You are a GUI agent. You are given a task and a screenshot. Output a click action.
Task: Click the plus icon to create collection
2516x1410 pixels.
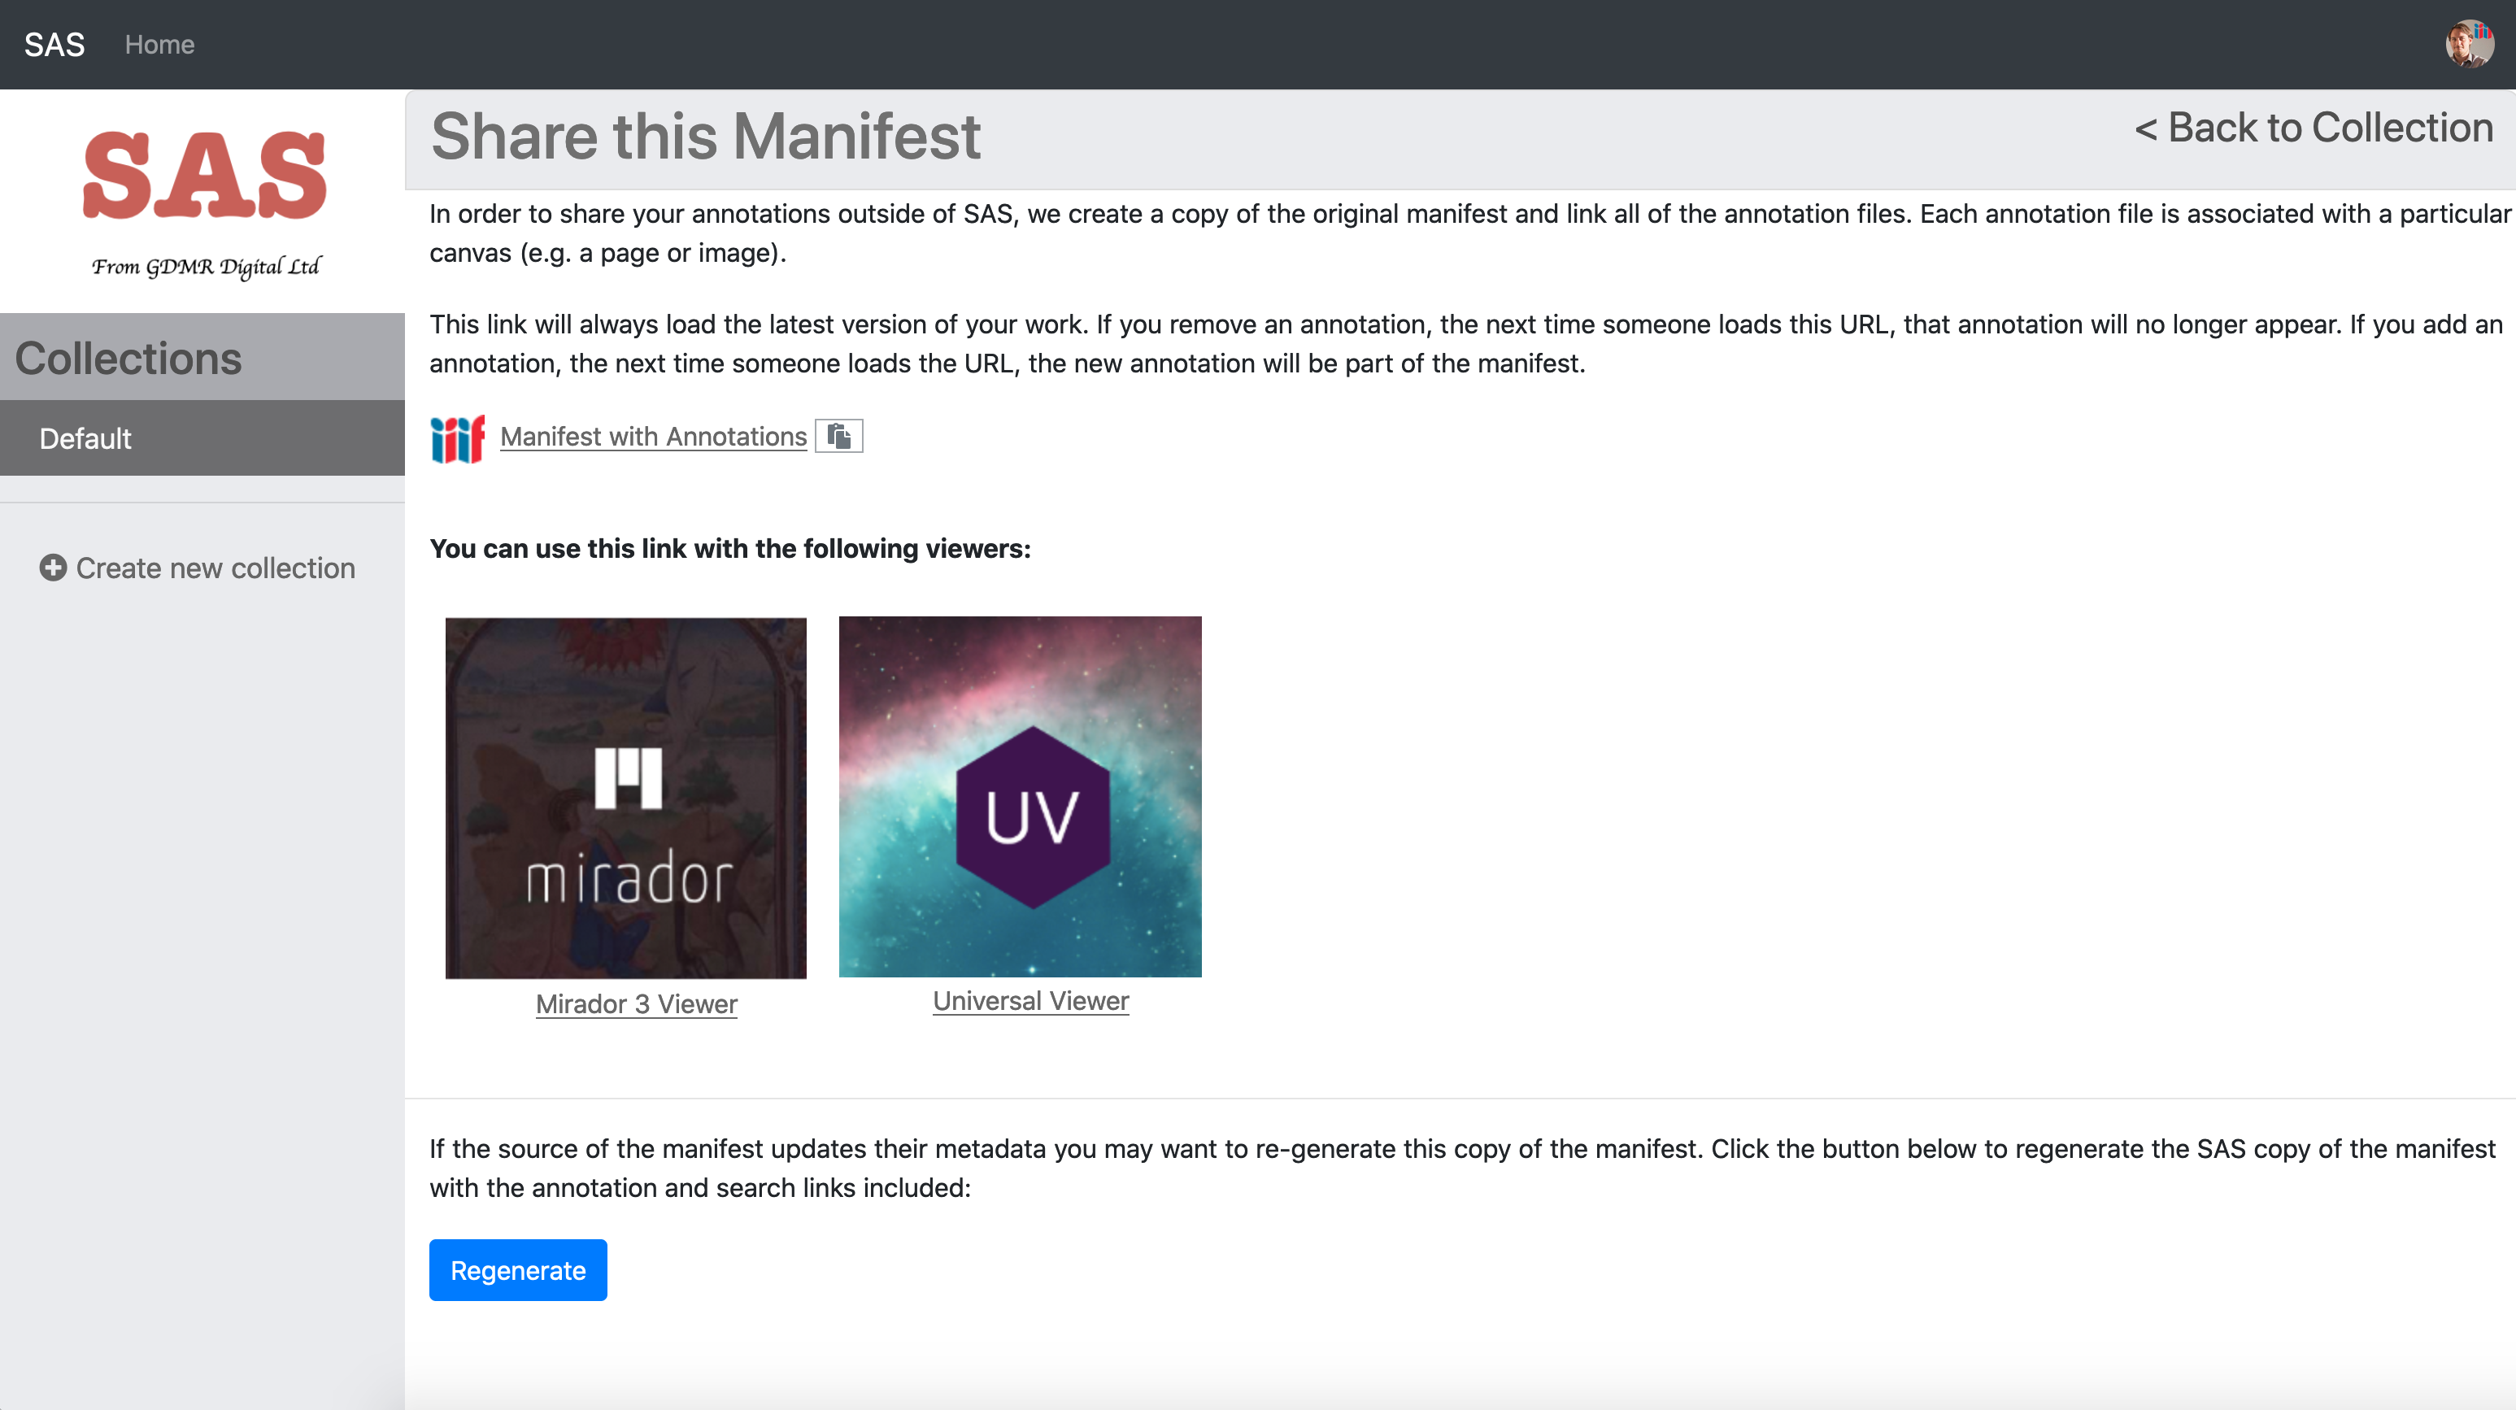52,567
